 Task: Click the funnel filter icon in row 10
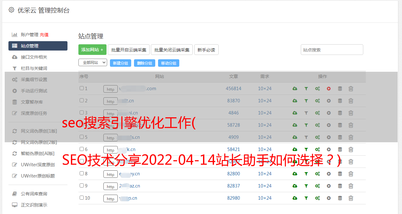306,198
